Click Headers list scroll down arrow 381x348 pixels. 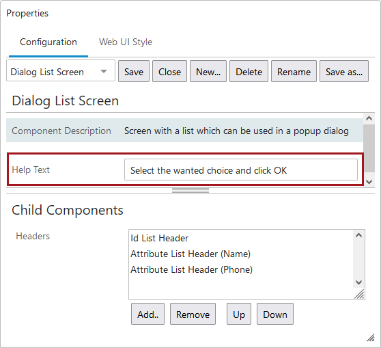click(358, 282)
